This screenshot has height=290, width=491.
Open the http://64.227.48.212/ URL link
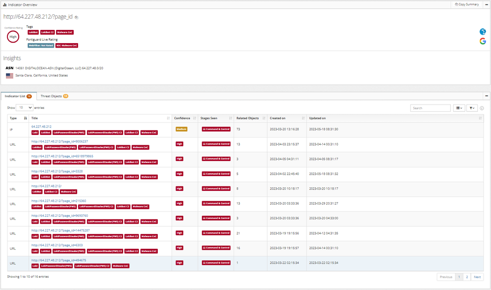tap(46, 186)
